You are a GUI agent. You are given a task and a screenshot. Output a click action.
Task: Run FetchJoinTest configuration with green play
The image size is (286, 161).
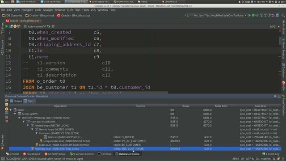[249, 15]
